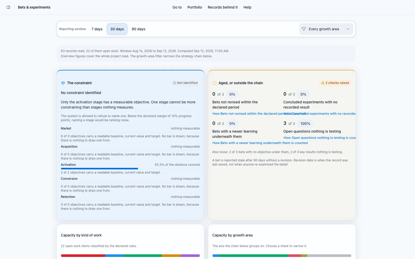Click the Activation stage label
This screenshot has width=415, height=259.
[68, 165]
